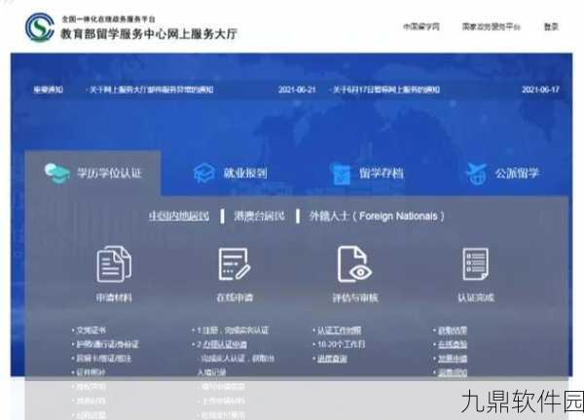Click the 10-20个工作日 text
Viewport: 584px width, 420px height.
[341, 344]
